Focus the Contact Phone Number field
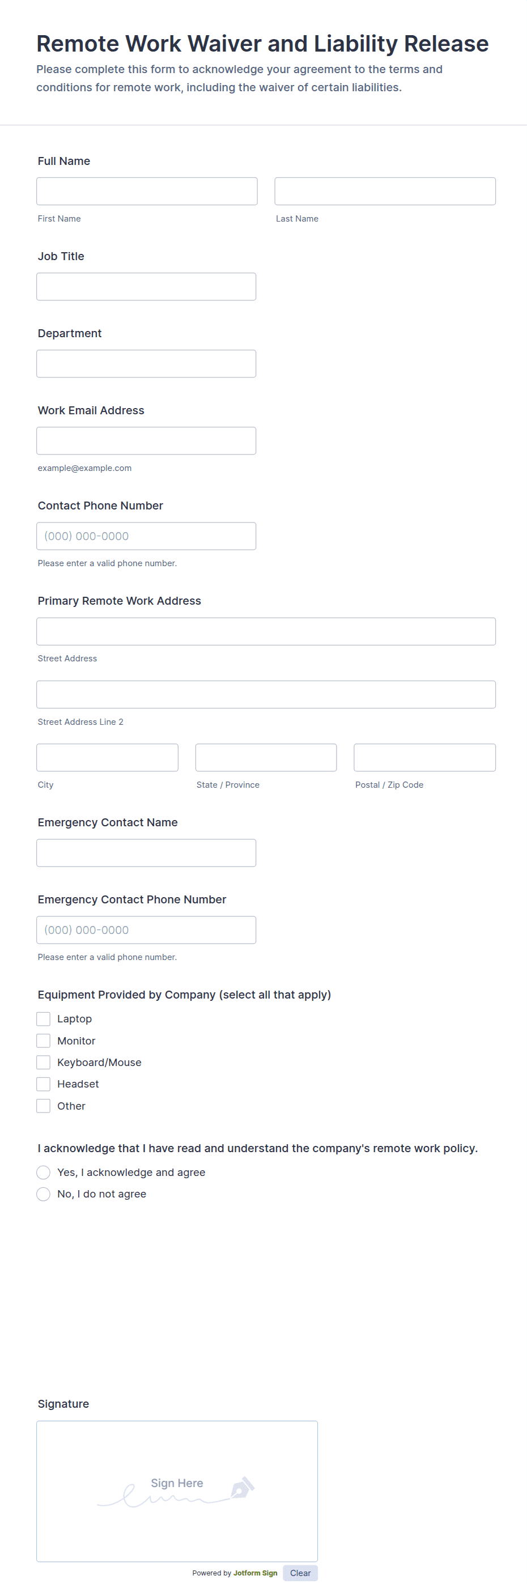The width and height of the screenshot is (527, 1584). click(x=146, y=536)
